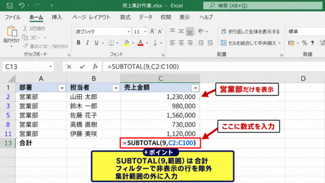325x183 pixels.
Task: Click 折り返して全体を表示する wrap text
Action: (250, 32)
